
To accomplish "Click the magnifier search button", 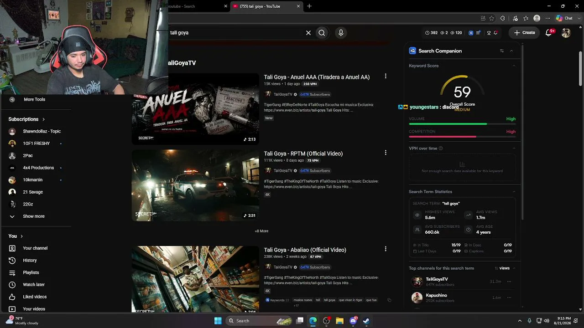I will click(x=322, y=33).
